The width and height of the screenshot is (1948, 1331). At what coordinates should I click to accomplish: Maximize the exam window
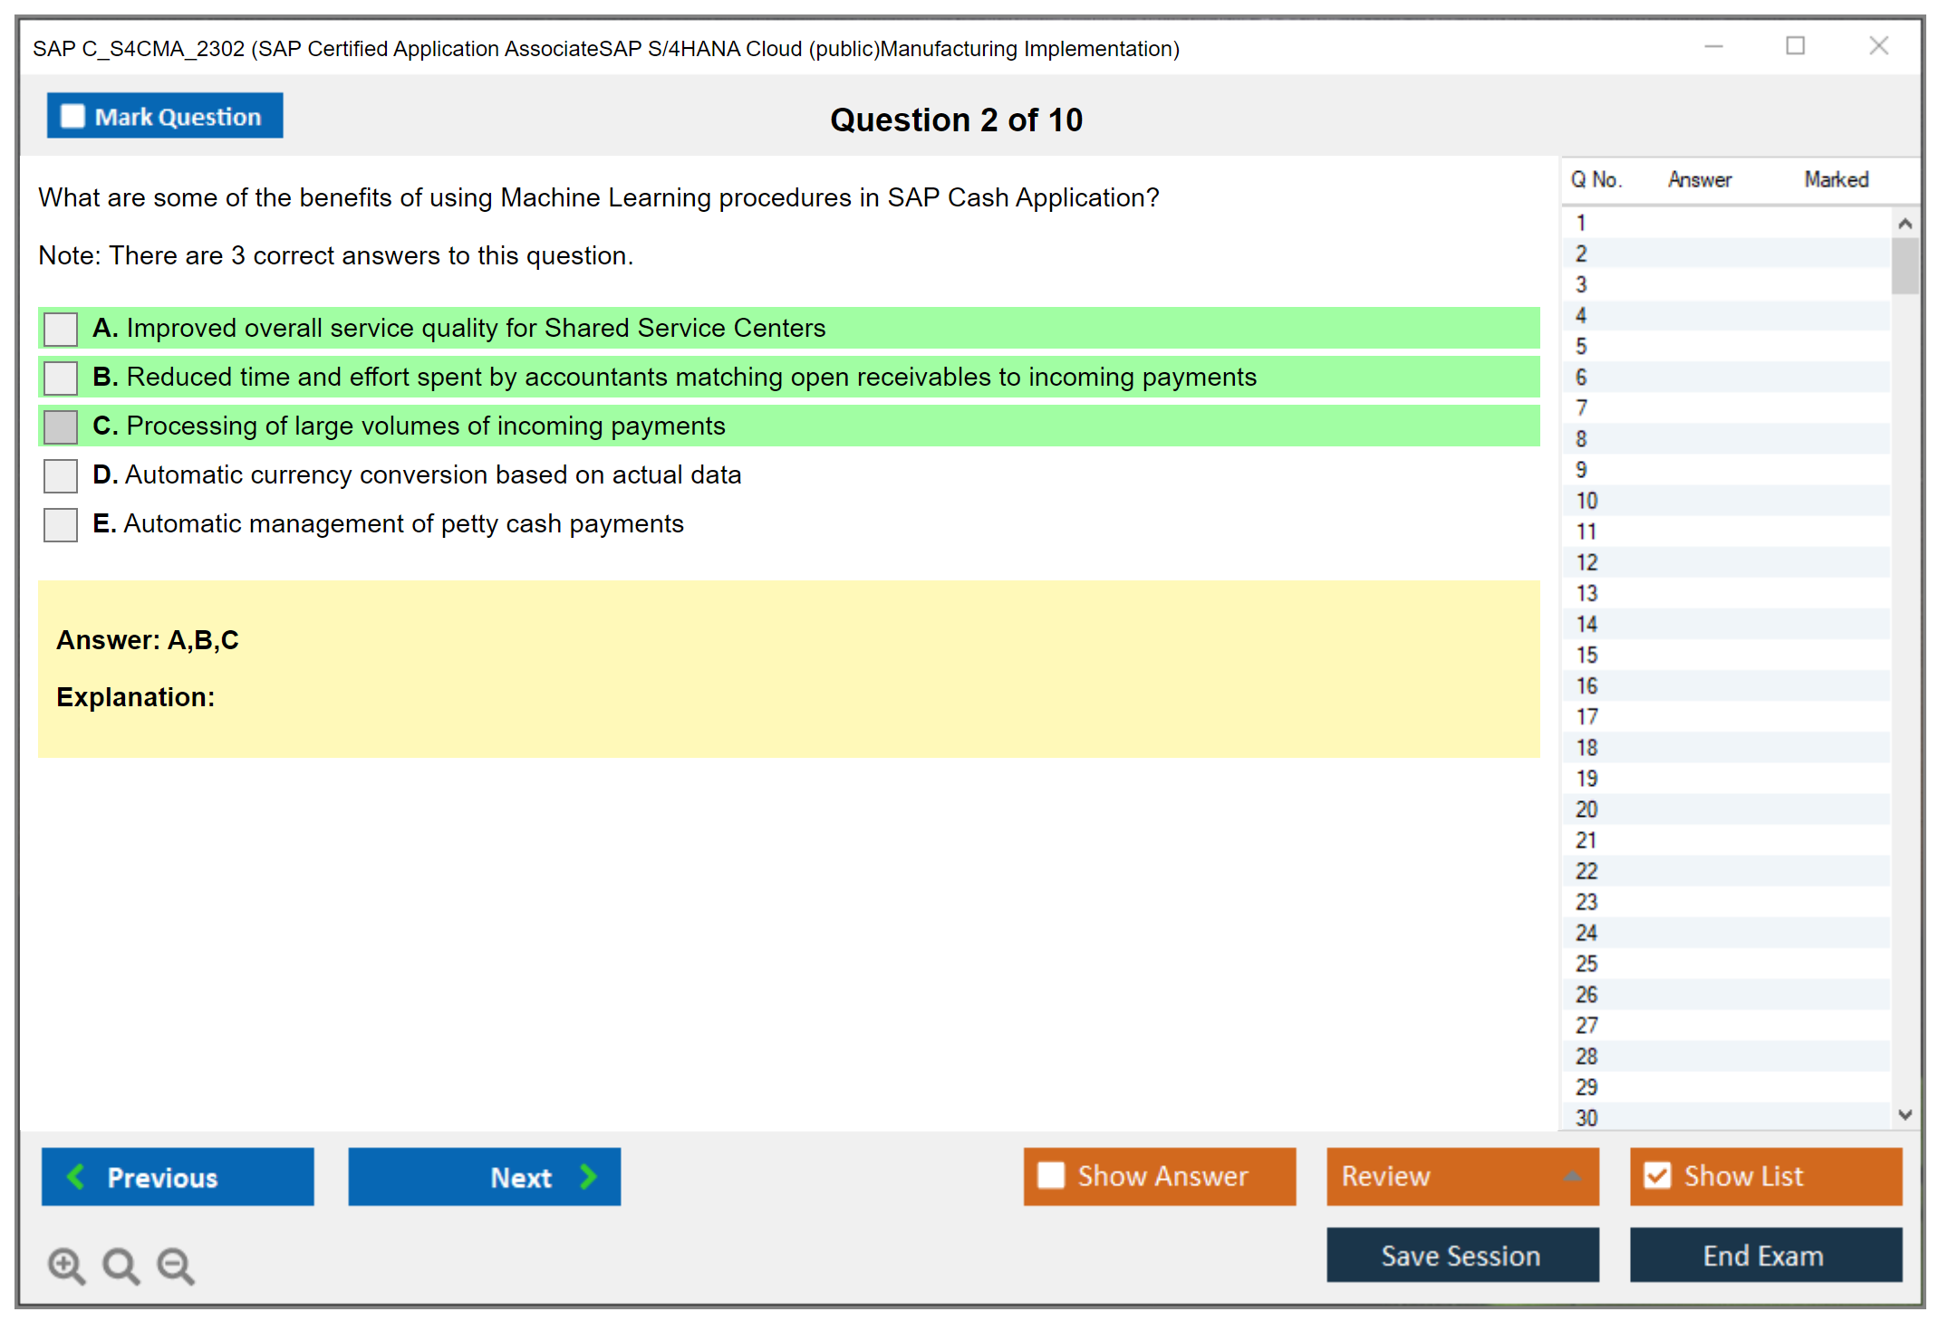click(x=1795, y=46)
